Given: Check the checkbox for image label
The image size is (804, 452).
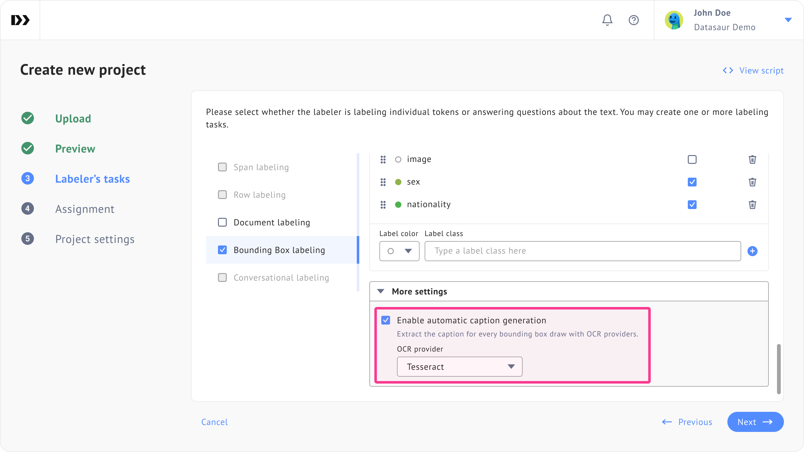Looking at the screenshot, I should [692, 159].
